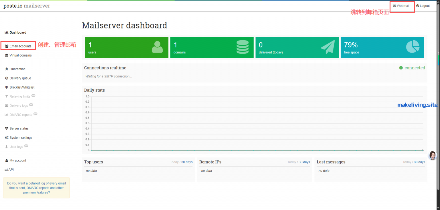Show 30 days for Top users
Viewport: 440px width, 210px height.
coord(187,162)
